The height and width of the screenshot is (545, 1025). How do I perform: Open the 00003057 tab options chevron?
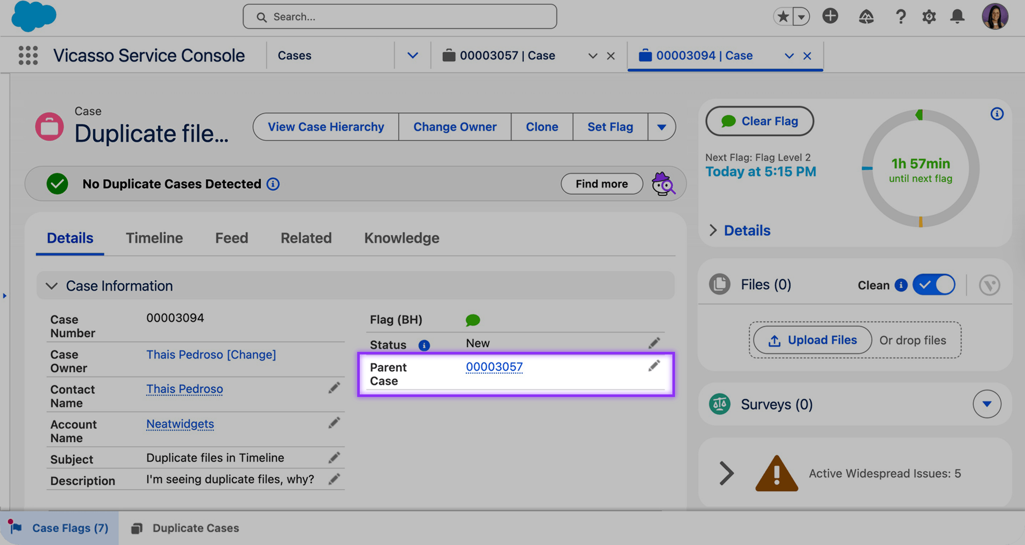593,56
